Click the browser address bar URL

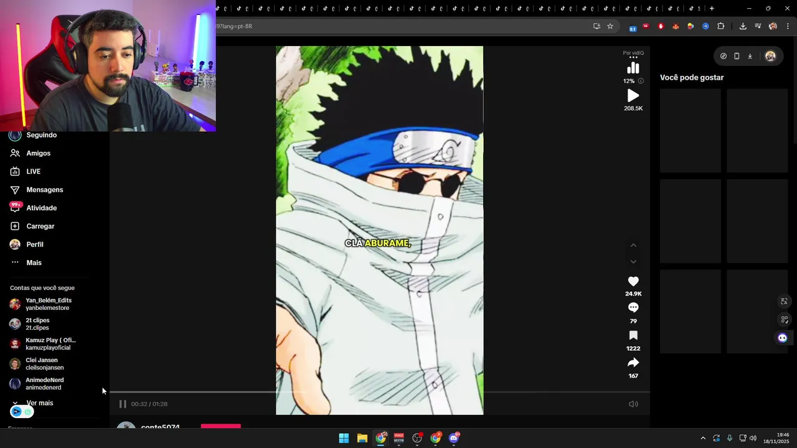tap(234, 26)
